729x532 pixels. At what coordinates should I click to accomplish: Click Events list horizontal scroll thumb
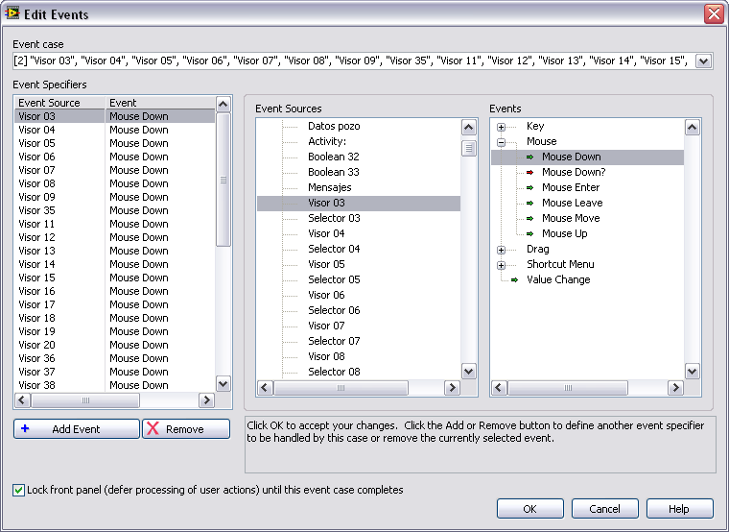[x=568, y=388]
